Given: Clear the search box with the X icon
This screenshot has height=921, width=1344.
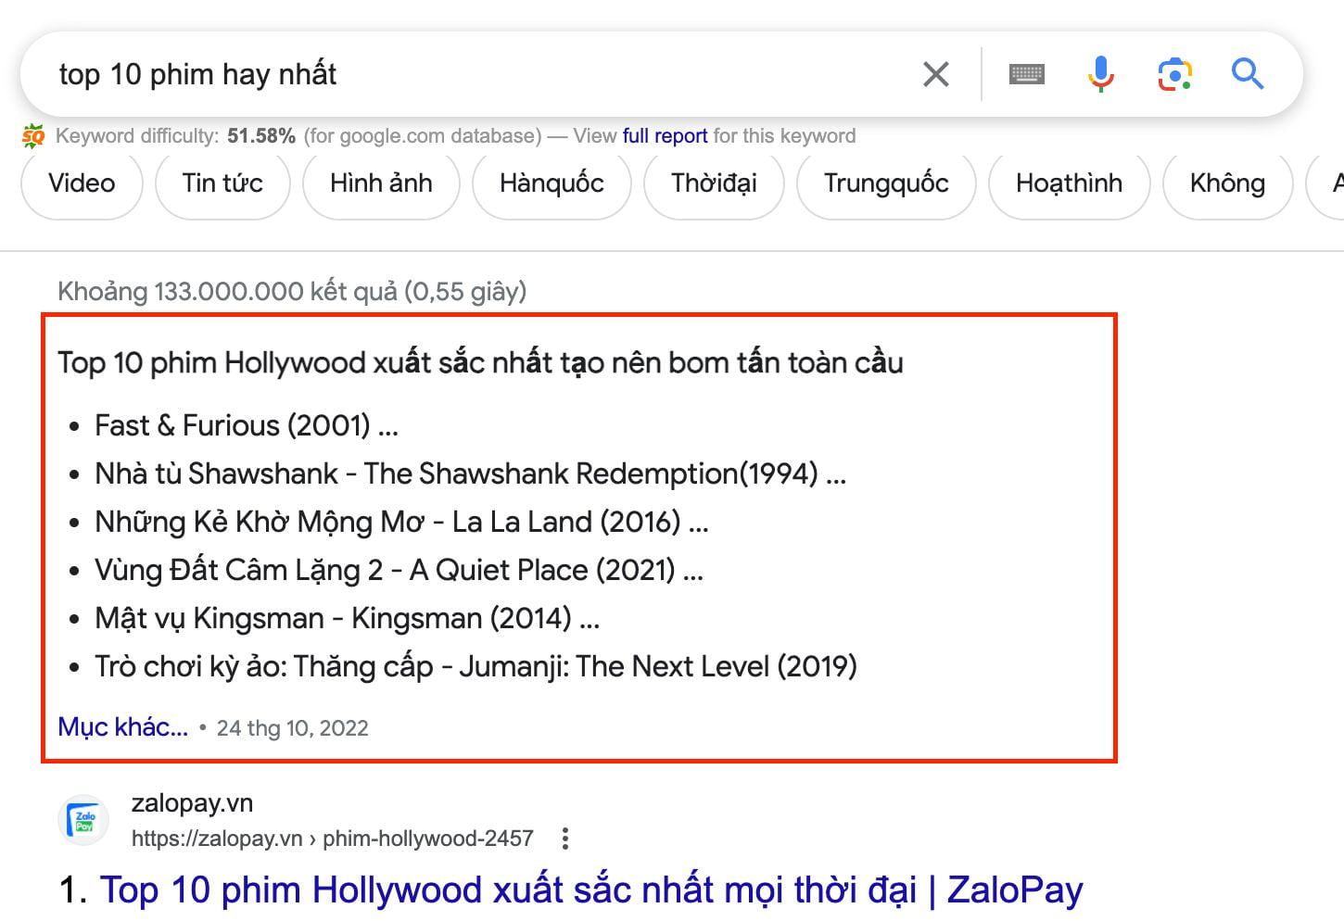Looking at the screenshot, I should (x=936, y=74).
